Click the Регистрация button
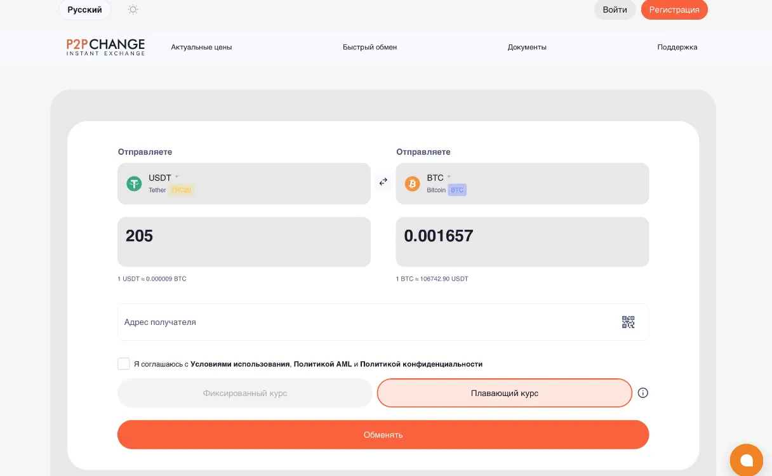This screenshot has height=476, width=772. 674,10
